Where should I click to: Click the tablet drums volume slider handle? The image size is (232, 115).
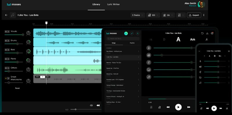(x=162, y=55)
